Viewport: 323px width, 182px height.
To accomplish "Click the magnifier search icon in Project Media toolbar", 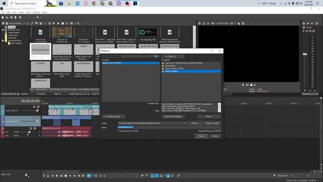I will [79, 24].
